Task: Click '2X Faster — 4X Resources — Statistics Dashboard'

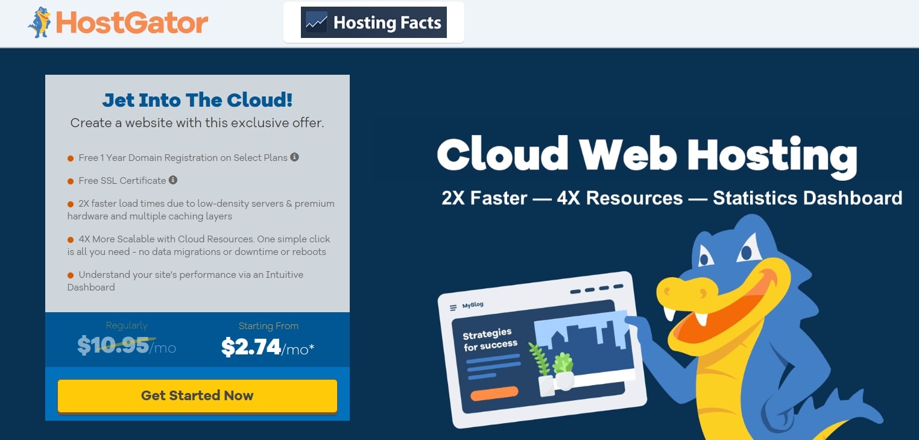Action: pos(672,198)
